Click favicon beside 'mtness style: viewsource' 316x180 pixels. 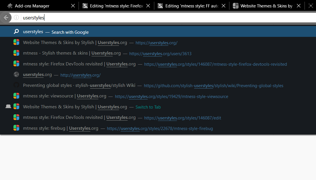click(16, 96)
